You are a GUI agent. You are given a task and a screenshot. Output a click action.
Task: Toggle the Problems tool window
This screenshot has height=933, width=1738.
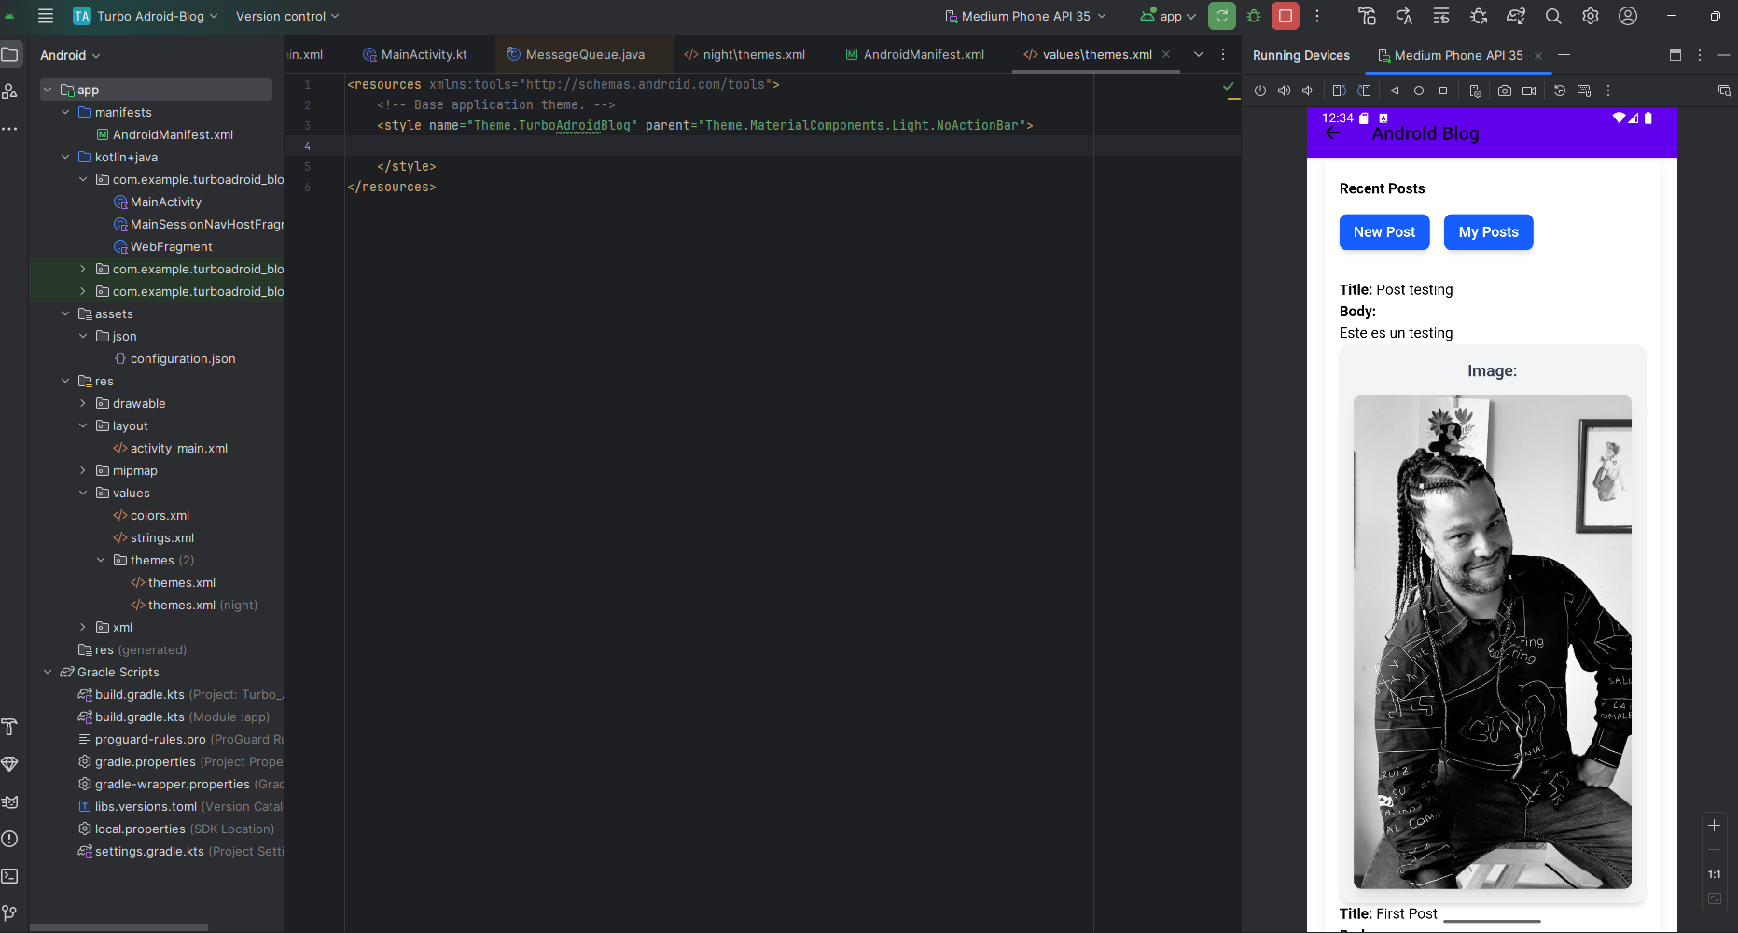10,839
